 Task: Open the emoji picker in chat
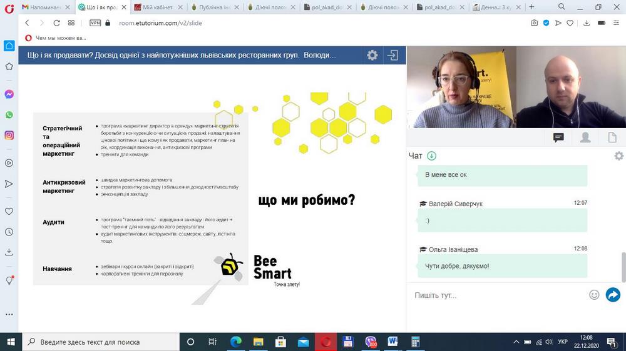click(x=594, y=295)
